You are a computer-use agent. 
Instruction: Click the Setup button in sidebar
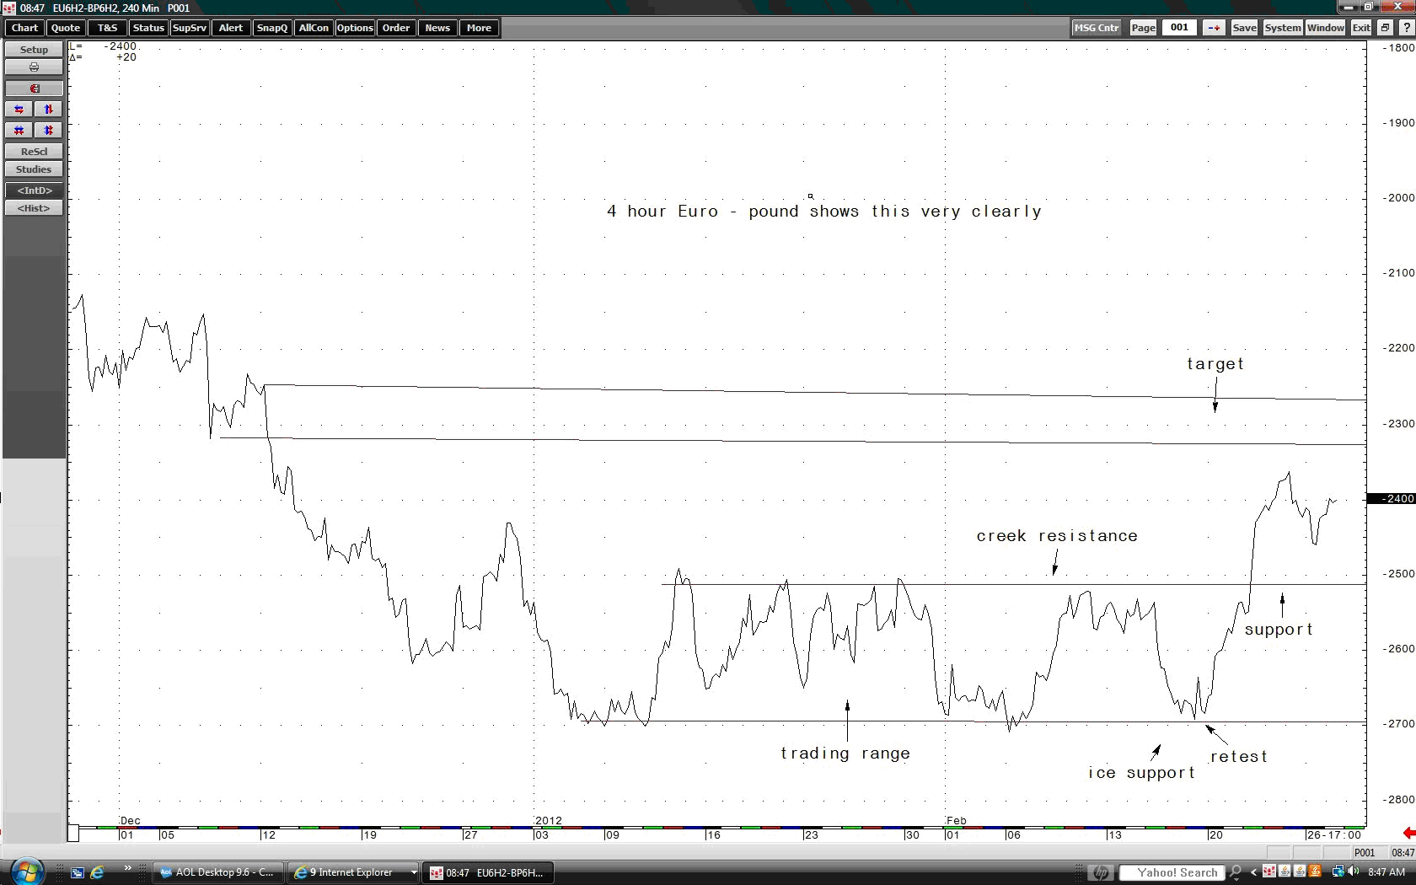coord(34,50)
